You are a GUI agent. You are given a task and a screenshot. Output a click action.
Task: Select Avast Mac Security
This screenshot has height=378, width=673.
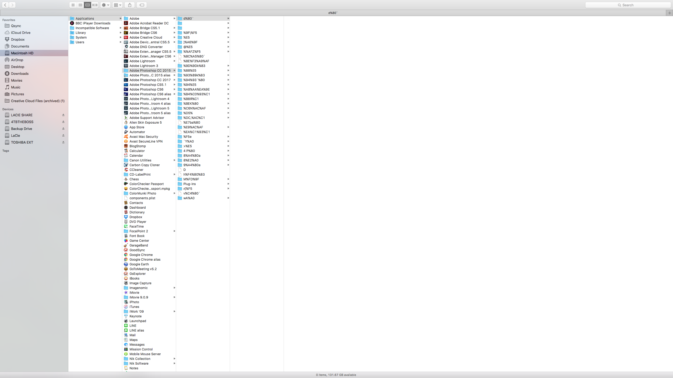pyautogui.click(x=144, y=136)
